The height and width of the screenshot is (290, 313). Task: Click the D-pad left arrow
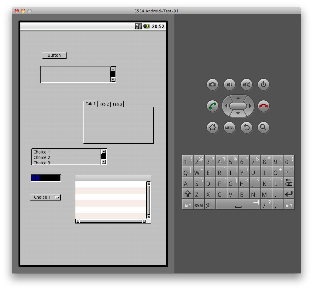click(226, 106)
